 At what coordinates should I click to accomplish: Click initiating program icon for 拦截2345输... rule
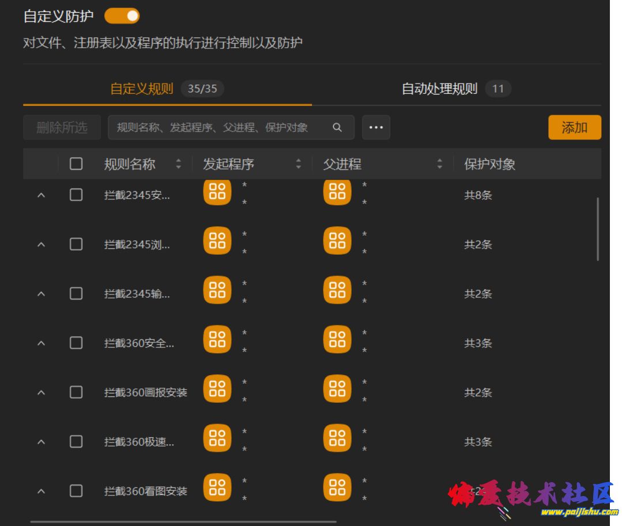pyautogui.click(x=217, y=290)
